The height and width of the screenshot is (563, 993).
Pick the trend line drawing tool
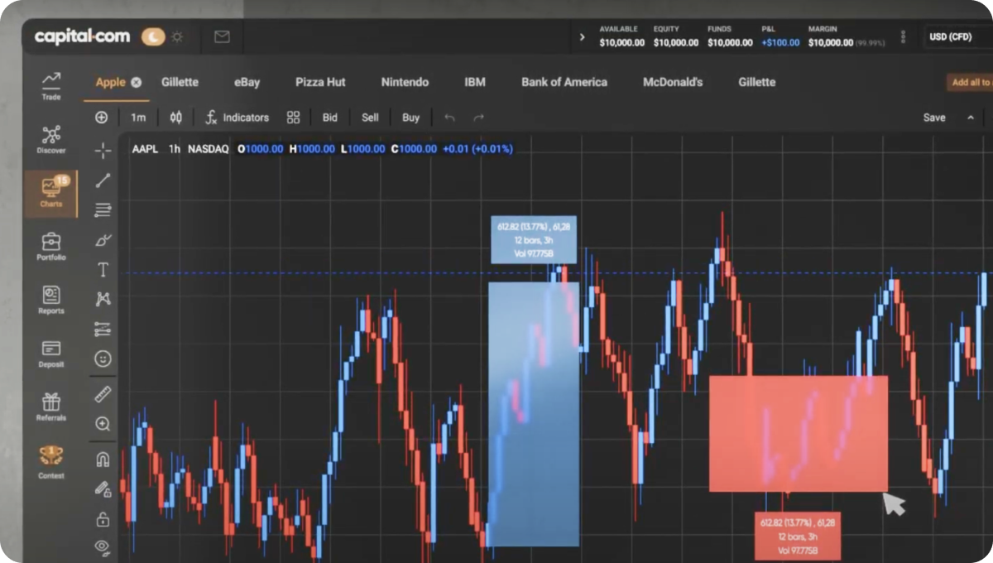click(103, 180)
